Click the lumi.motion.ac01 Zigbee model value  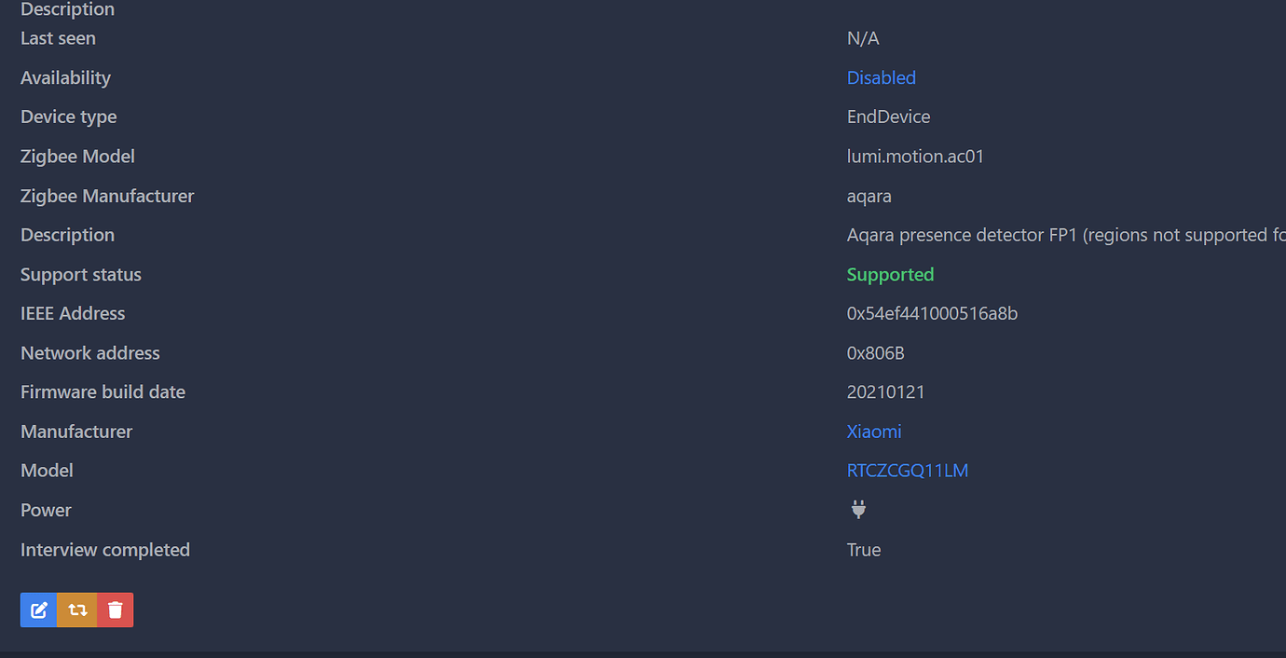915,157
